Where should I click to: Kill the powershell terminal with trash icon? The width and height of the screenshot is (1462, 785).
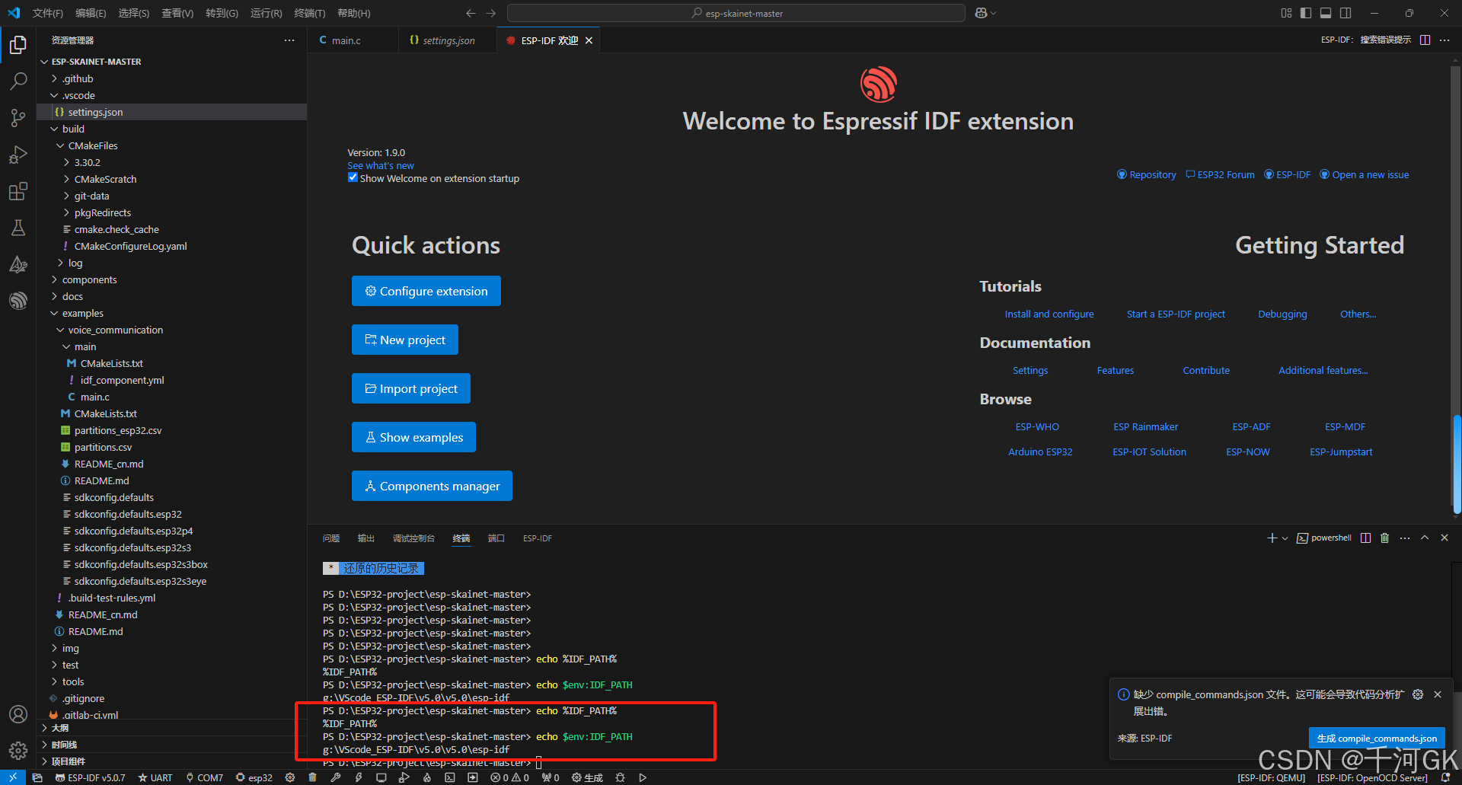(x=1384, y=538)
